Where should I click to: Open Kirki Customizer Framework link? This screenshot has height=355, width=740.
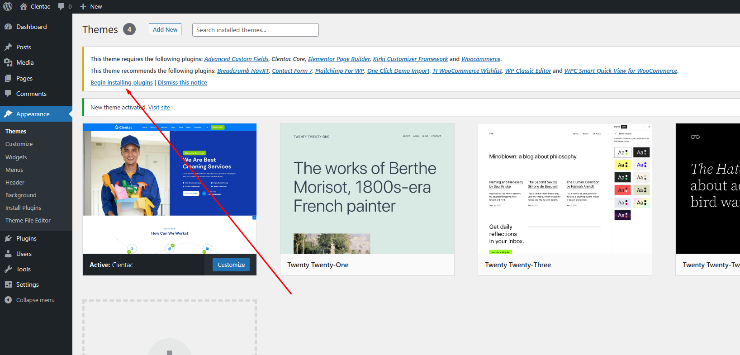tap(410, 59)
